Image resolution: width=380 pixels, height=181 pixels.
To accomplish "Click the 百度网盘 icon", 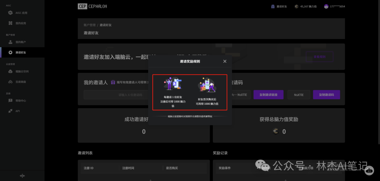I will pyautogui.click(x=11, y=82).
